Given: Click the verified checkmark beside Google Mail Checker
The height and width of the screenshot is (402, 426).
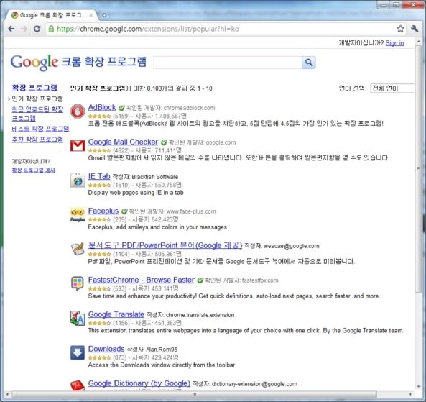Looking at the screenshot, I should [x=164, y=142].
